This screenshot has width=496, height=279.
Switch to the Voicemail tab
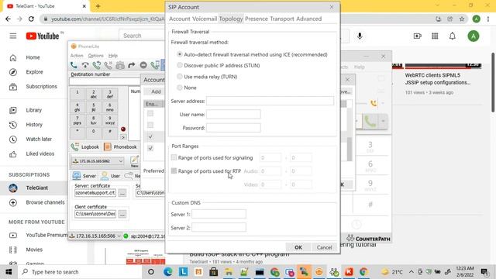click(x=205, y=19)
